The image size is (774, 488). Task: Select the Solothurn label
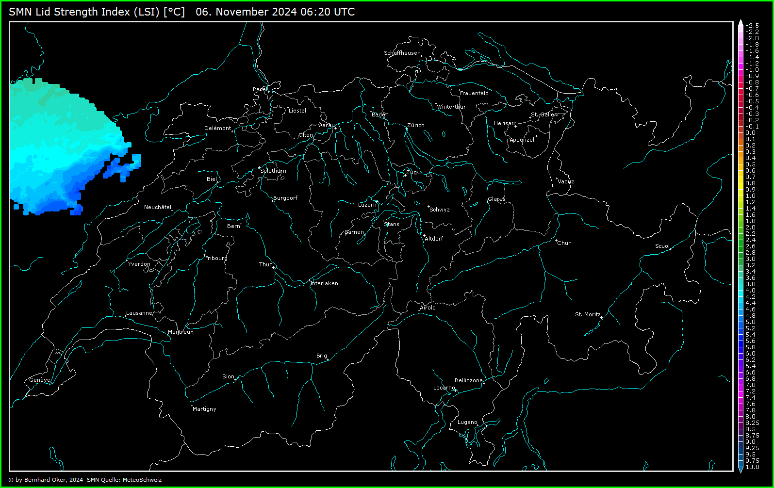(273, 171)
